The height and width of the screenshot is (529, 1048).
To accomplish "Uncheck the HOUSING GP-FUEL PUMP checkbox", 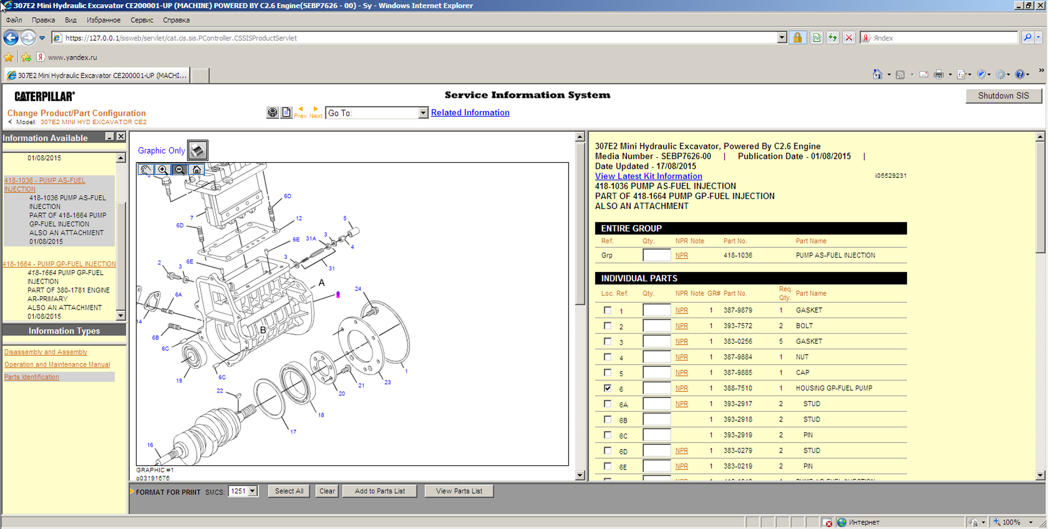I will (608, 388).
